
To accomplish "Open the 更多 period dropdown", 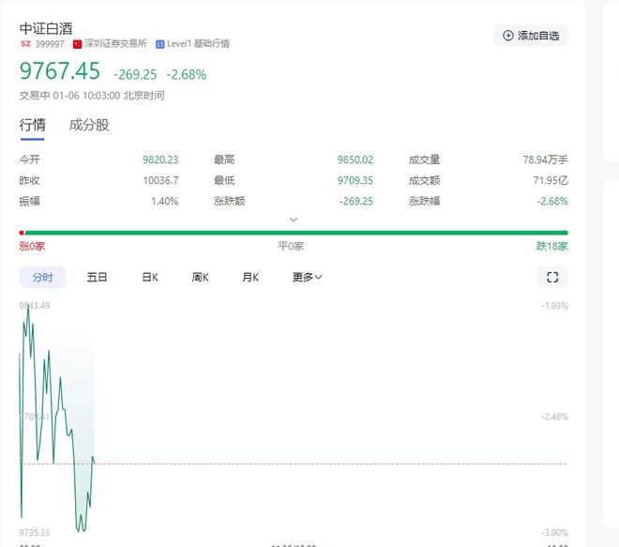I will tap(307, 277).
